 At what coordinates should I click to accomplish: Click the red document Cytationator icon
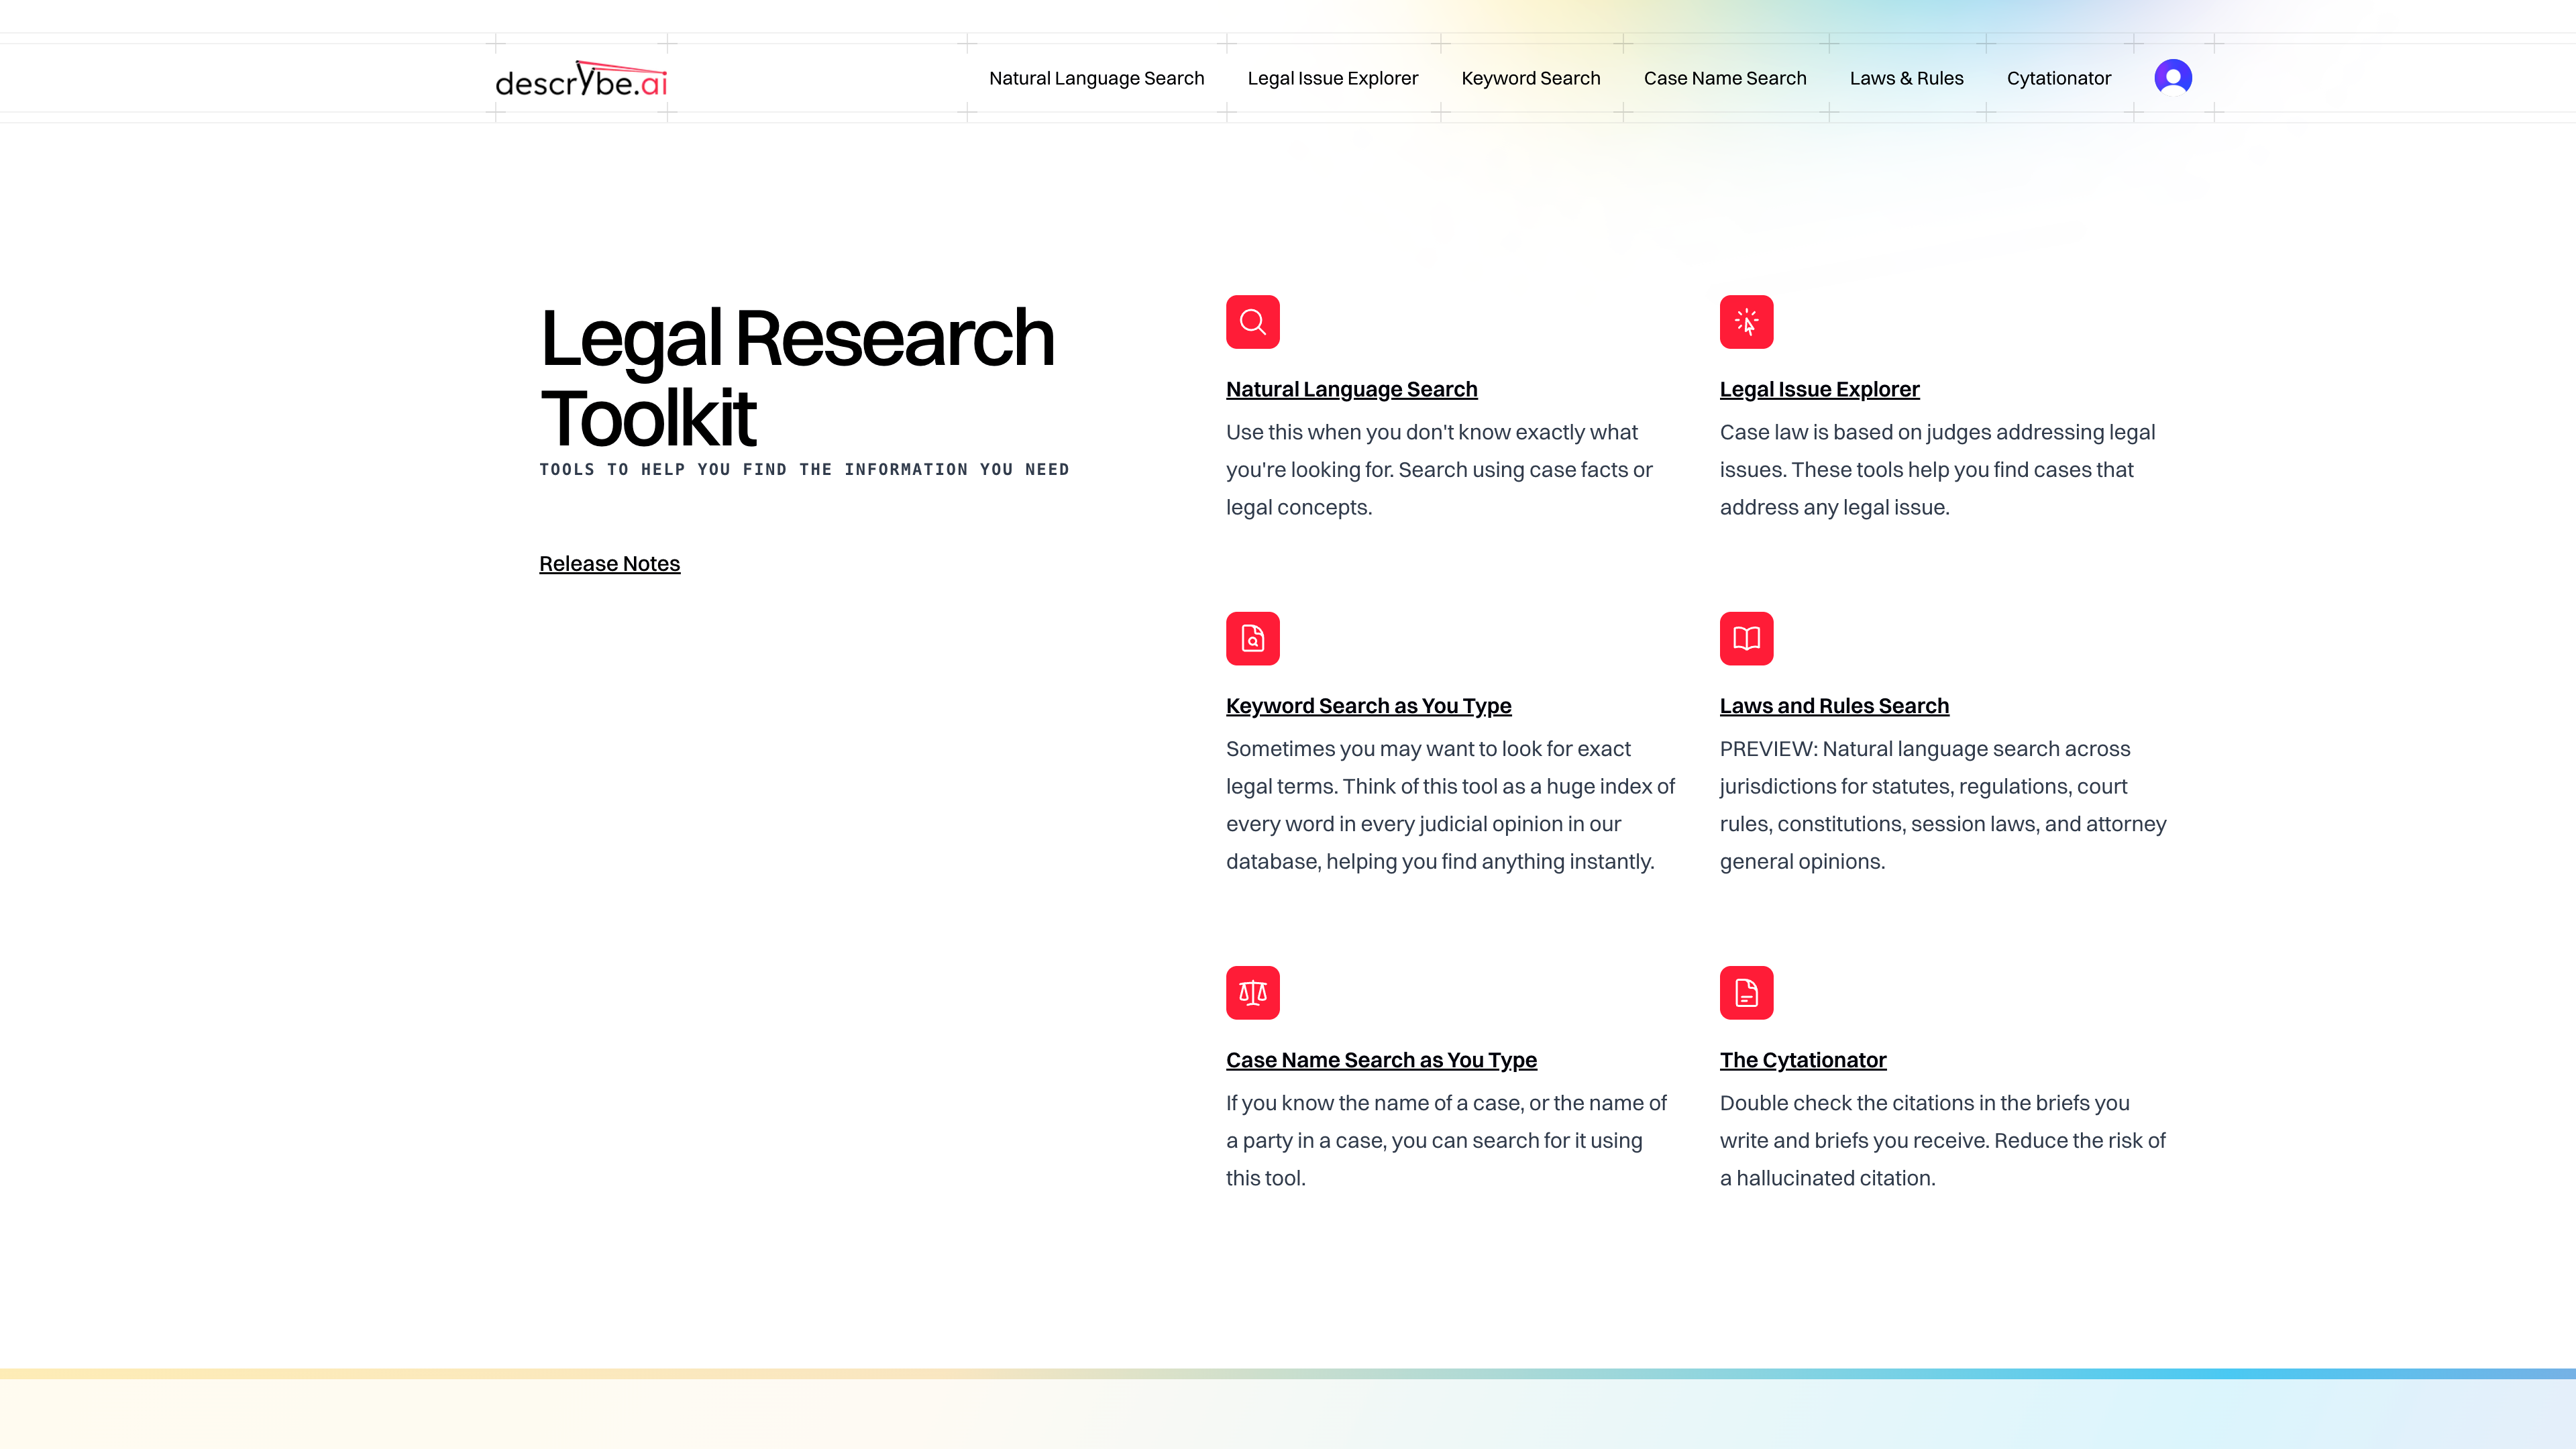1746,992
